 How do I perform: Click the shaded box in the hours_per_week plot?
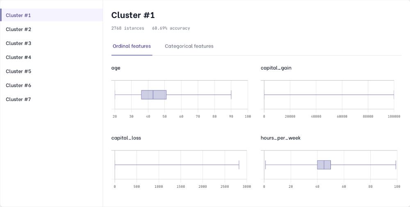(x=324, y=165)
